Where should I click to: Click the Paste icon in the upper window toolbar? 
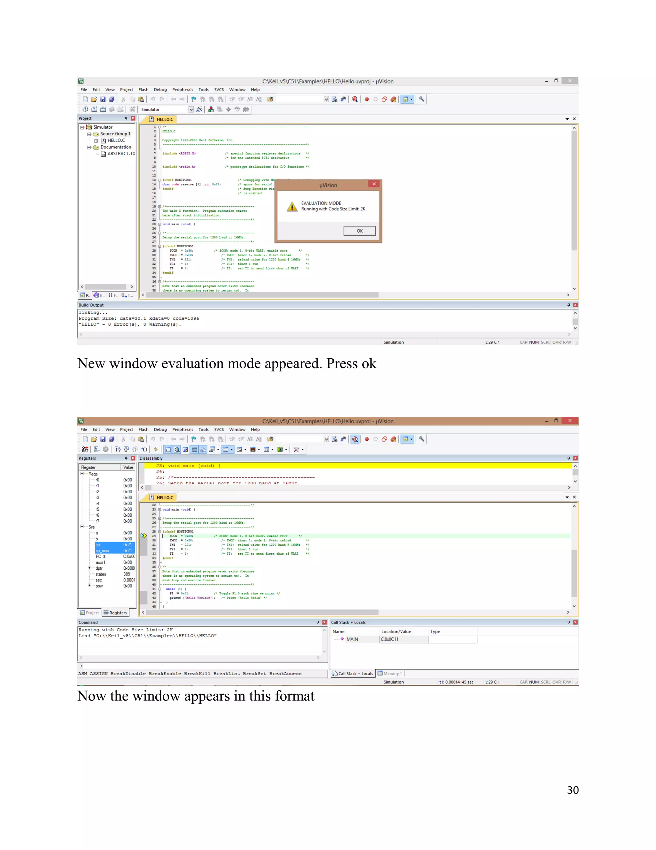point(141,99)
